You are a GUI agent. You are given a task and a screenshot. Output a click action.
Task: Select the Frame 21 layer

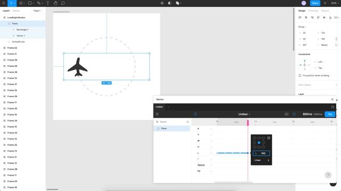point(23,54)
